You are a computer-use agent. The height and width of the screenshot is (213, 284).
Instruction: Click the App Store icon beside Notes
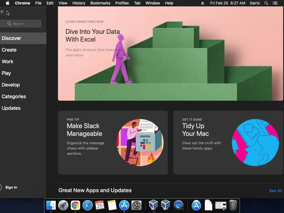tap(124, 205)
